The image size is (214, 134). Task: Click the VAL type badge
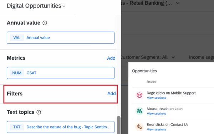click(x=17, y=38)
